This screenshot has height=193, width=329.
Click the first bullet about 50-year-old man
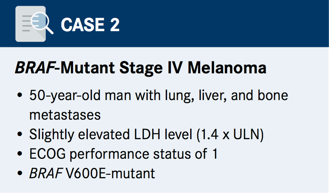[158, 95]
